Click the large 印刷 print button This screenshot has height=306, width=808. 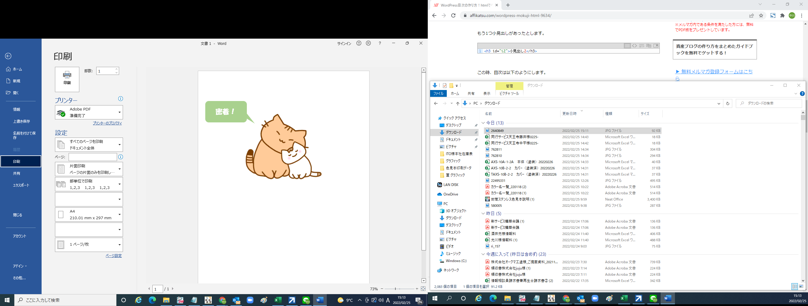point(67,79)
